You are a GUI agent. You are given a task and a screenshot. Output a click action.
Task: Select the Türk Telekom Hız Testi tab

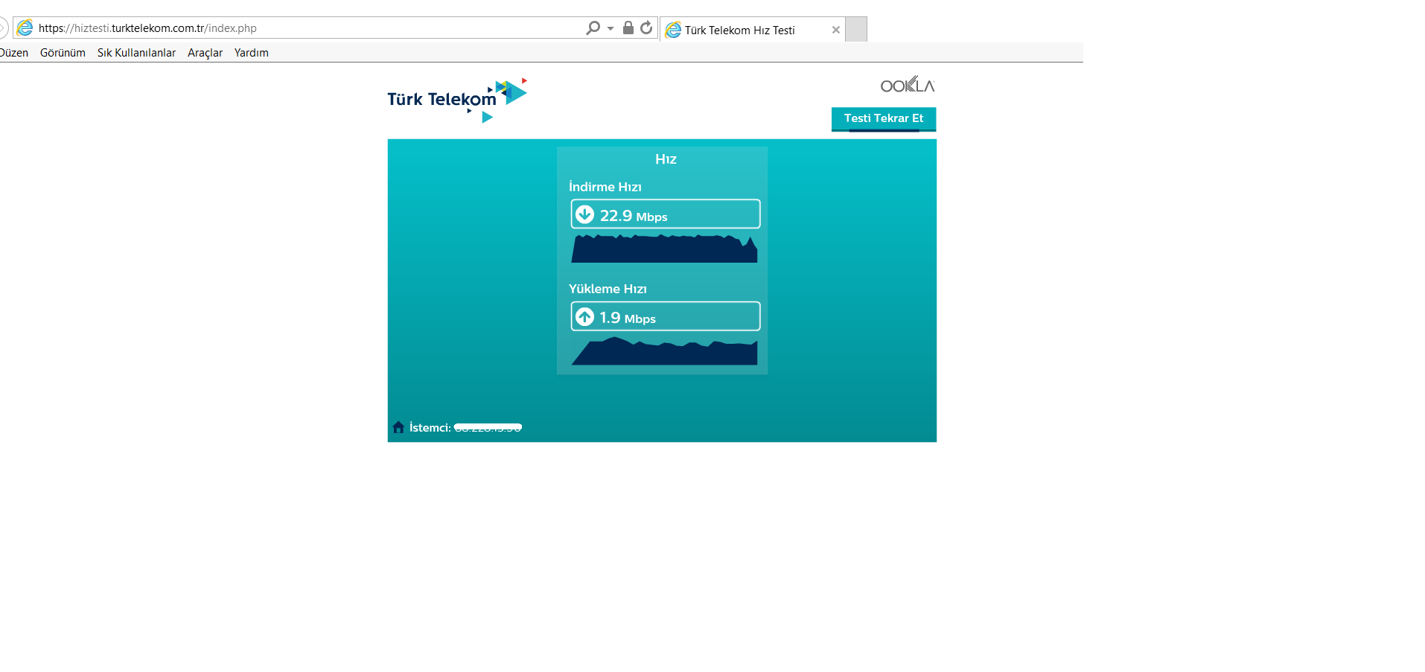739,31
